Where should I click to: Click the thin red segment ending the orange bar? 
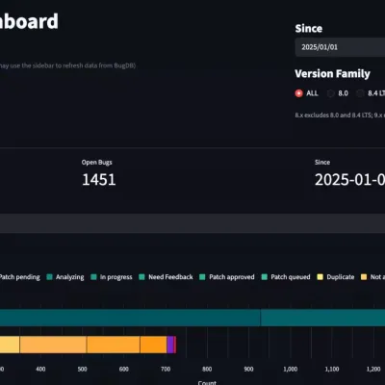(175, 345)
